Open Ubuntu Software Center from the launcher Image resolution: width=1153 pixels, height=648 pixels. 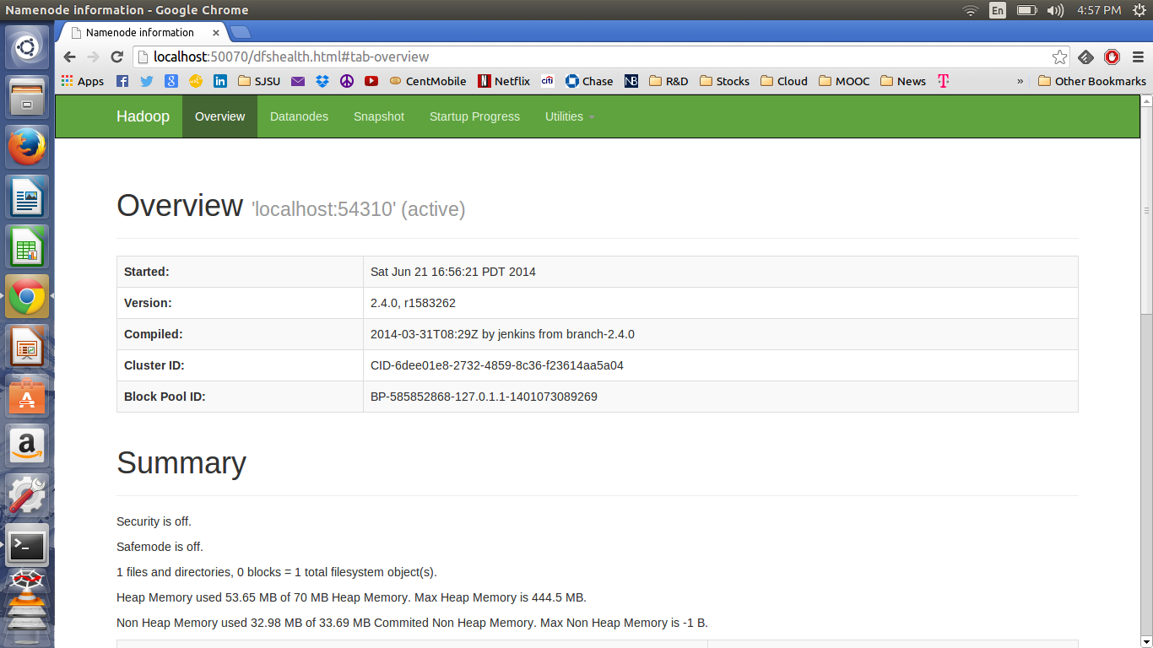(x=28, y=396)
